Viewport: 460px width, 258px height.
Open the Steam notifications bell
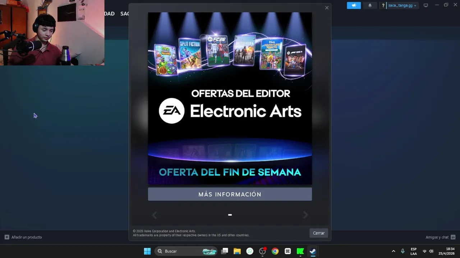(370, 5)
